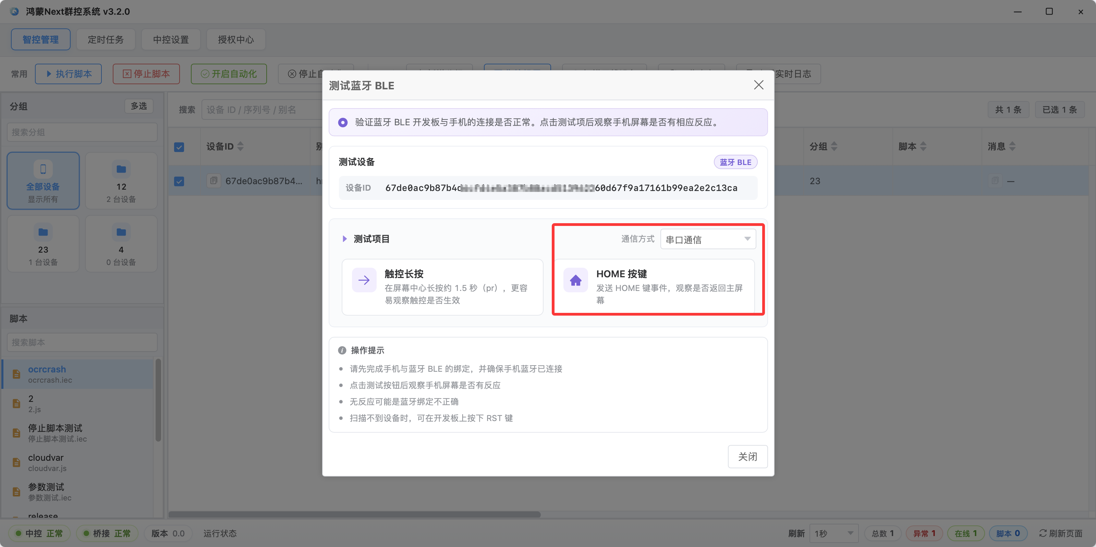Click the 触控长按 arrow icon
This screenshot has height=547, width=1096.
[x=364, y=280]
